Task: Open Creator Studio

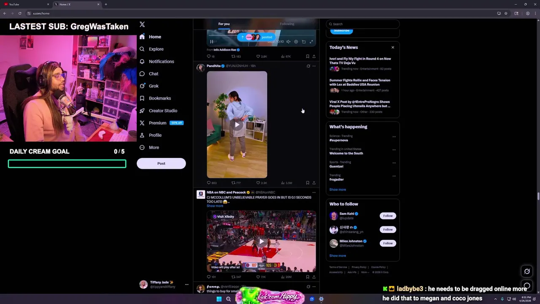Action: (158, 111)
